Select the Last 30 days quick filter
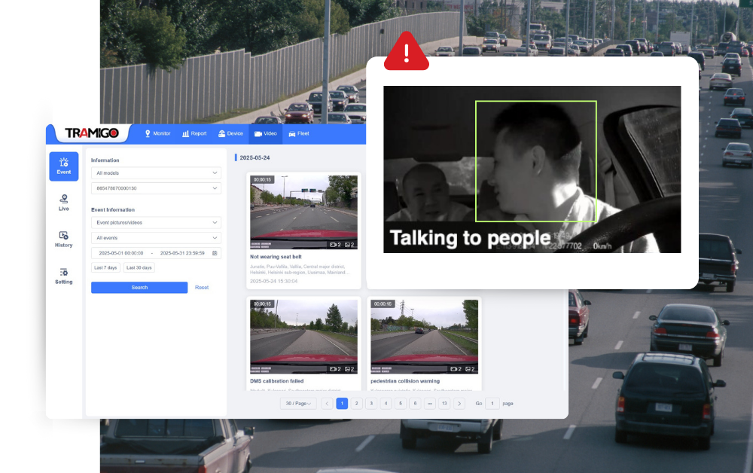The height and width of the screenshot is (473, 753). pos(139,267)
